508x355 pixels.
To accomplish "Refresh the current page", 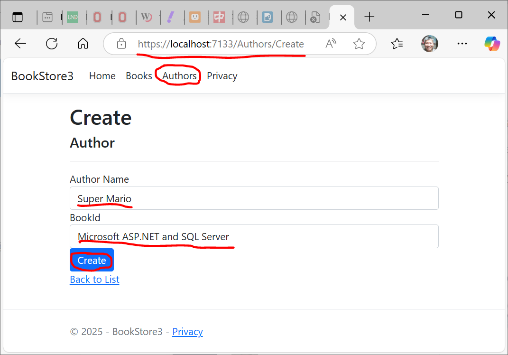I will pos(52,44).
